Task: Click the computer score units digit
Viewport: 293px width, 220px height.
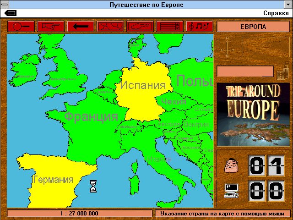Action: point(276,191)
